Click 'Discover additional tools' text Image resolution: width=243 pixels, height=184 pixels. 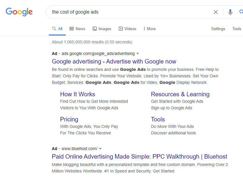pos(173,133)
